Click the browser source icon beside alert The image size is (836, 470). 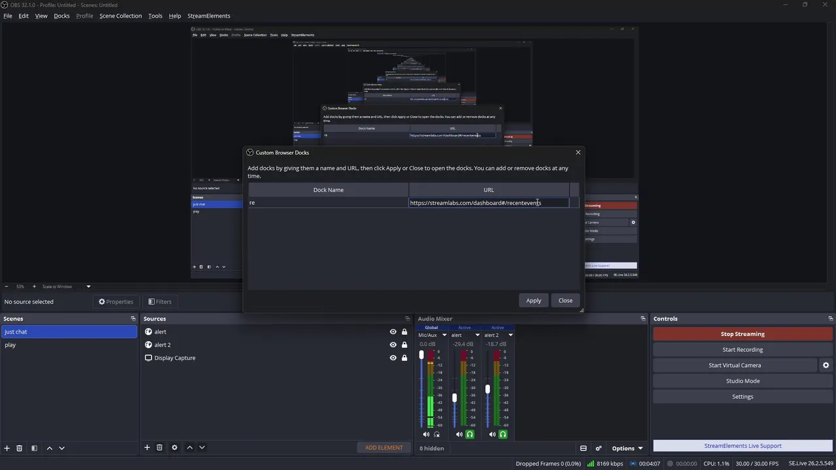(148, 332)
